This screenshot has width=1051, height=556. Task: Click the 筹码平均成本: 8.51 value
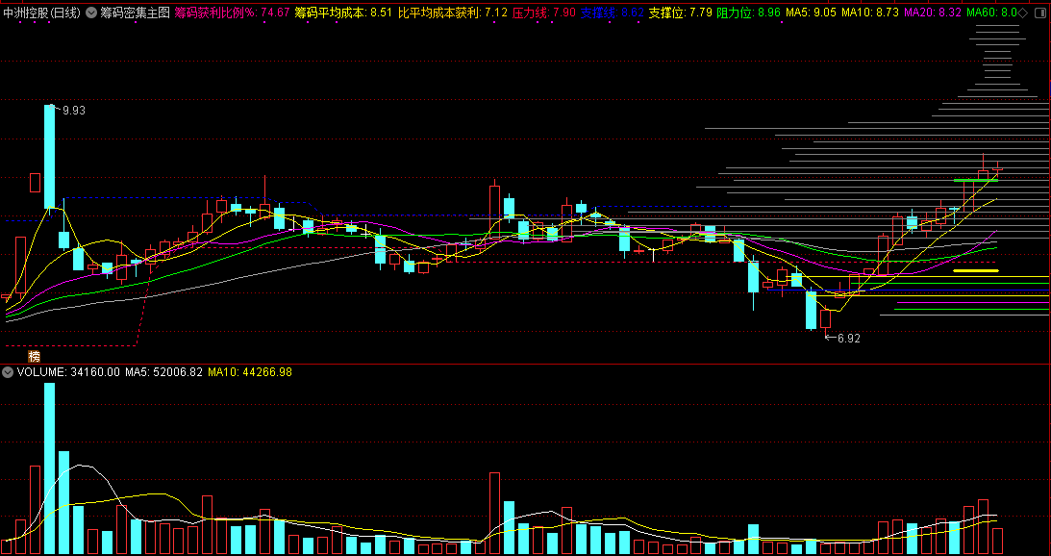click(x=343, y=13)
